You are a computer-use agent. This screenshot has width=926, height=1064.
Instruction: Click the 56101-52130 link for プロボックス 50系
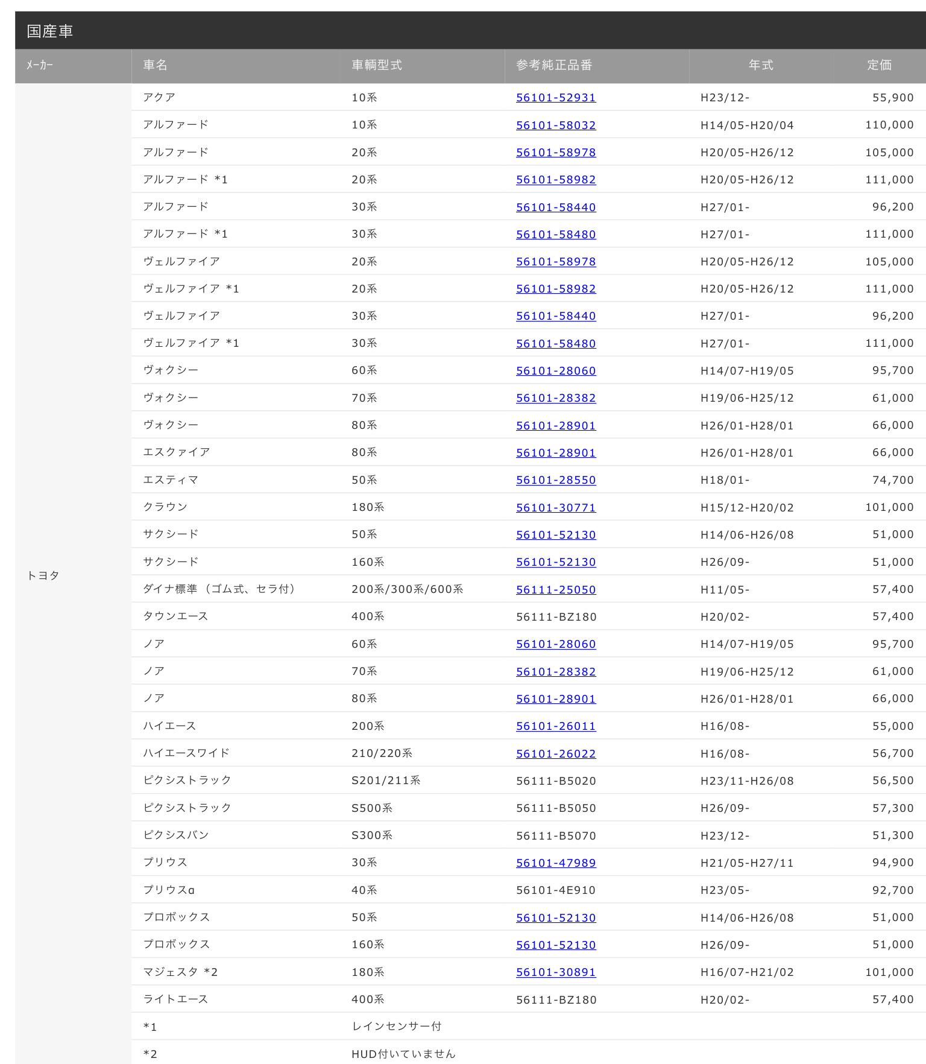pos(555,917)
